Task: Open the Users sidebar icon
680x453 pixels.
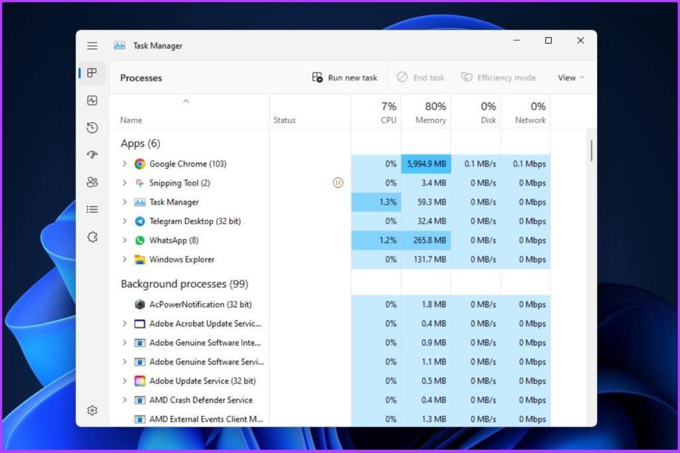Action: pyautogui.click(x=92, y=182)
